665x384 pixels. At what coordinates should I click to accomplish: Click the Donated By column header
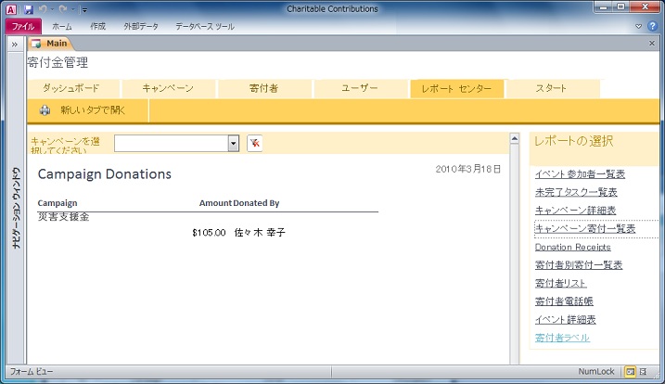tap(256, 203)
